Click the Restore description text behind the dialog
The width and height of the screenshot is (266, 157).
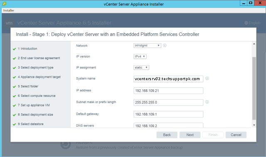click(x=129, y=147)
